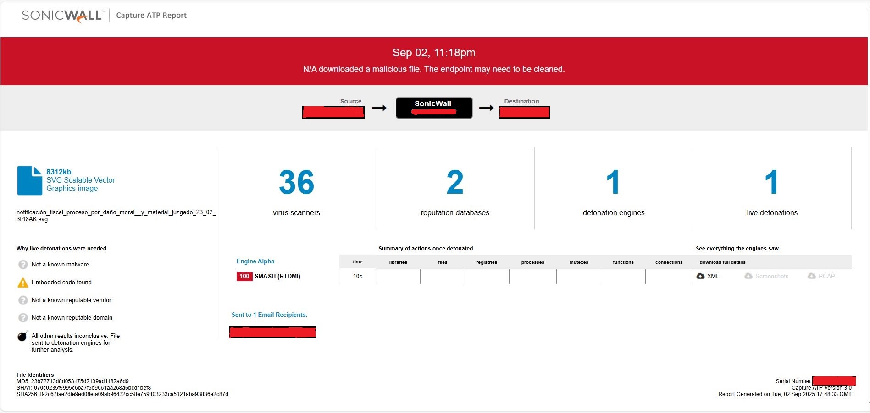Image resolution: width=870 pixels, height=413 pixels.
Task: Click SMASH (RTDMI) engine name
Action: click(x=277, y=276)
